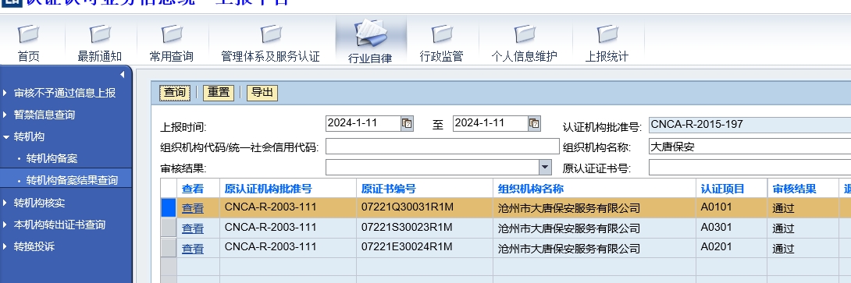Open 查看 link for 07221Q30031R1M
This screenshot has width=851, height=283.
coord(193,208)
